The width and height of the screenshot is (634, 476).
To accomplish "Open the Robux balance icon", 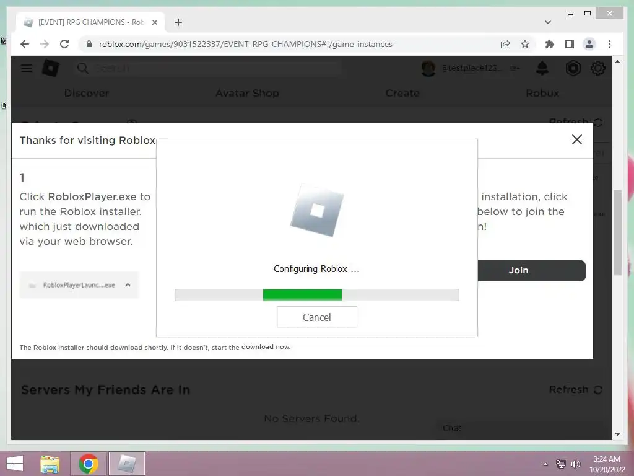I will (573, 68).
